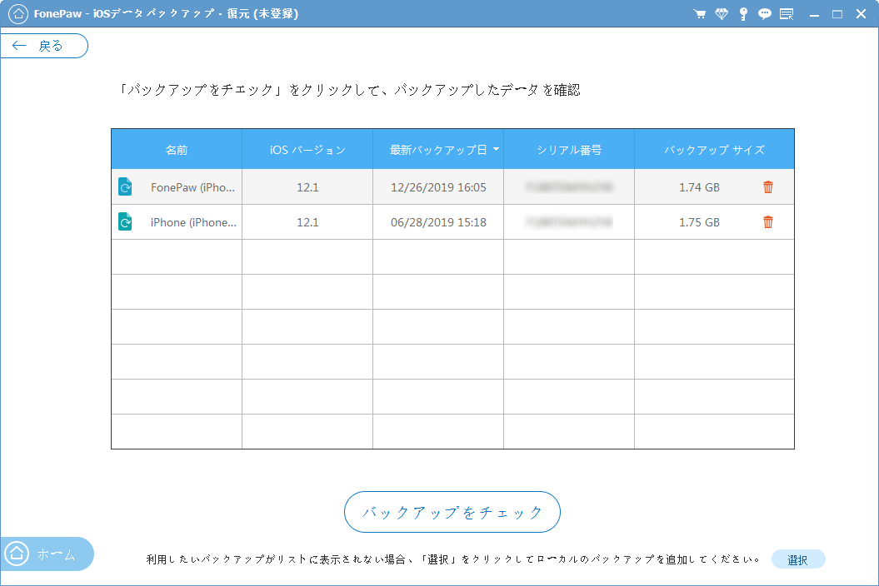
Task: Maximize the FonePaw window
Action: [x=837, y=14]
